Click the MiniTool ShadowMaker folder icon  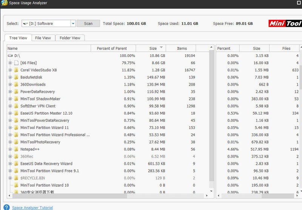click(16, 99)
